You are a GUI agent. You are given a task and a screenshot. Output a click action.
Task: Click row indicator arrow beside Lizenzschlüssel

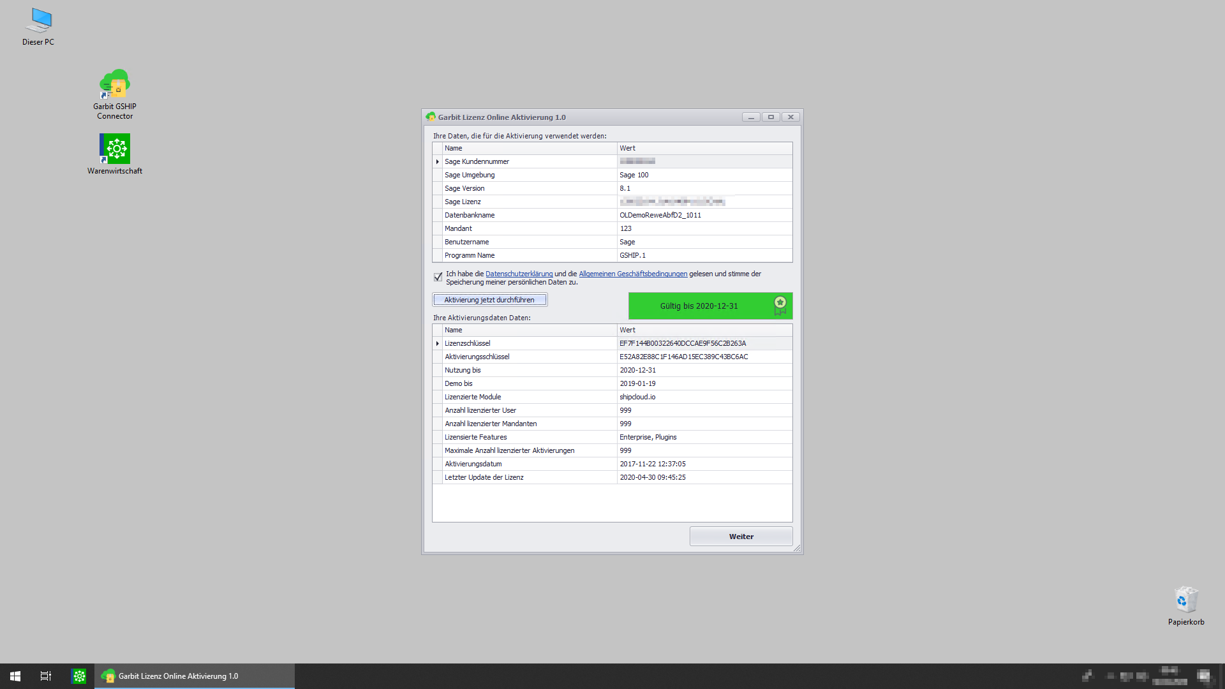tap(438, 343)
